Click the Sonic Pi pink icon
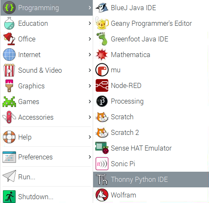Viewport: 209px width, 203px height. [102, 164]
